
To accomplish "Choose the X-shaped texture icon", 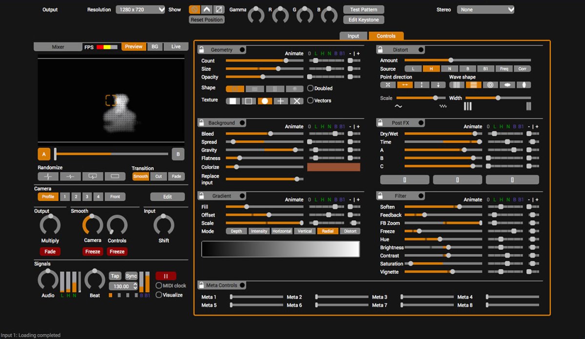I will (296, 101).
